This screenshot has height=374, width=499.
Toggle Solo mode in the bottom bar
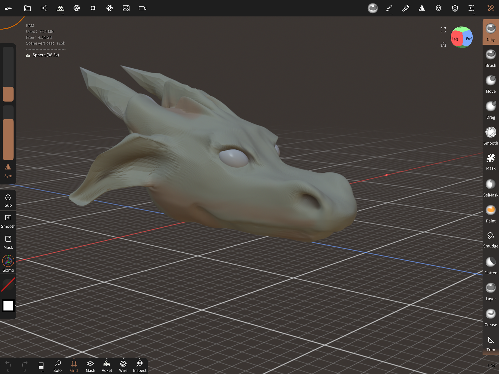click(57, 366)
